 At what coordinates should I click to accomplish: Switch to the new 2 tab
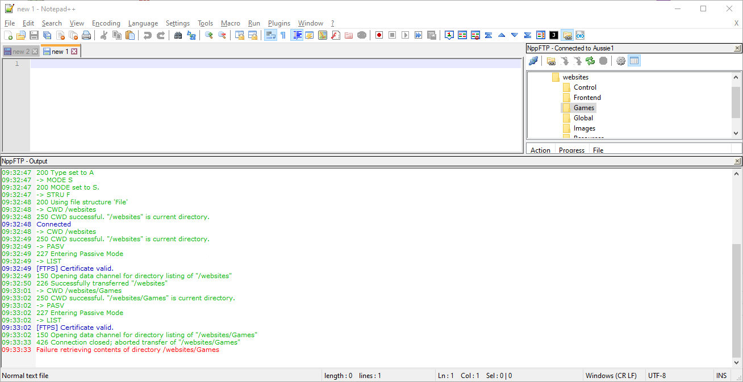tap(20, 52)
